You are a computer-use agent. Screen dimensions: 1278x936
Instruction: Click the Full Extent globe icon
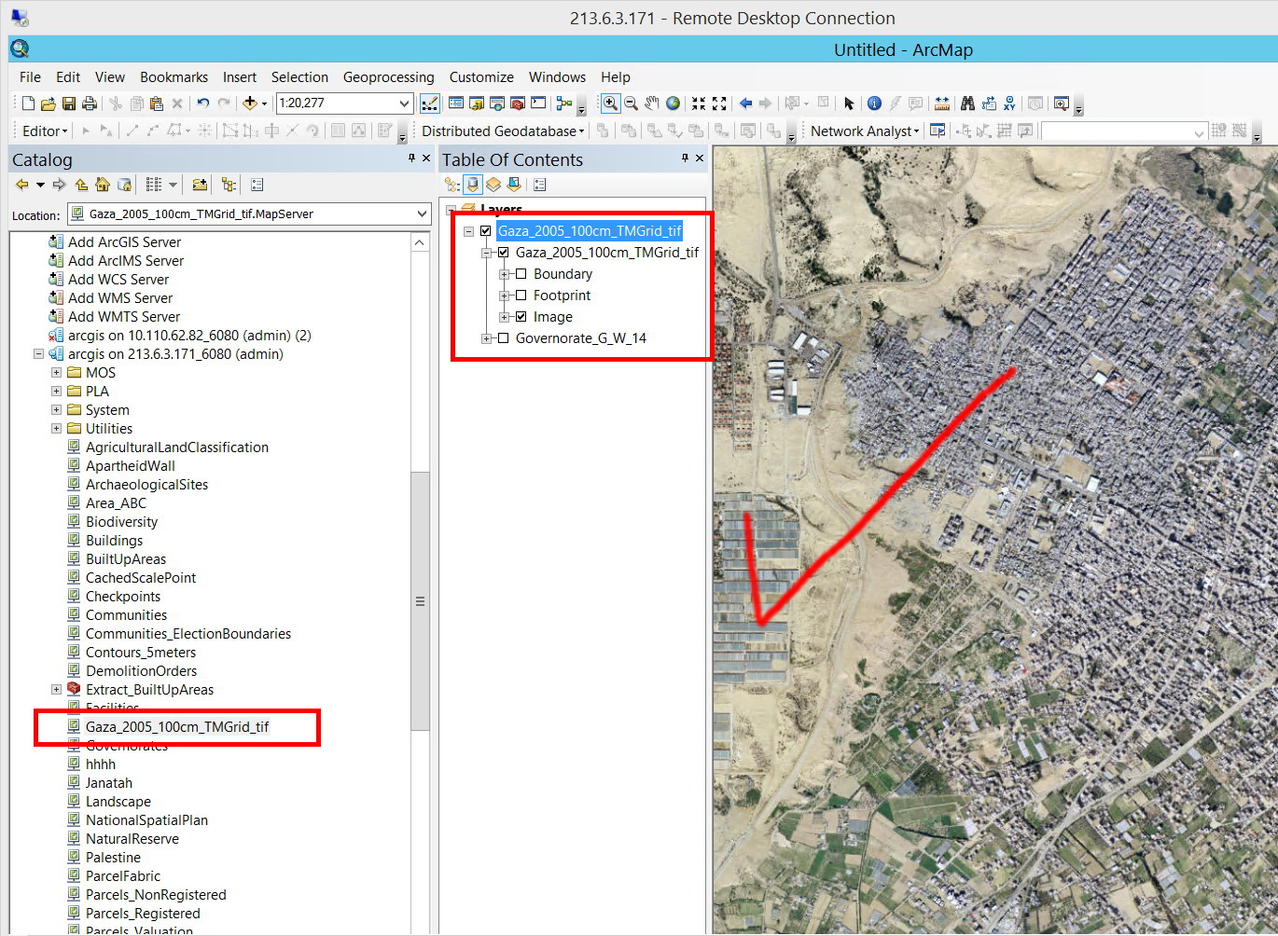click(x=673, y=103)
